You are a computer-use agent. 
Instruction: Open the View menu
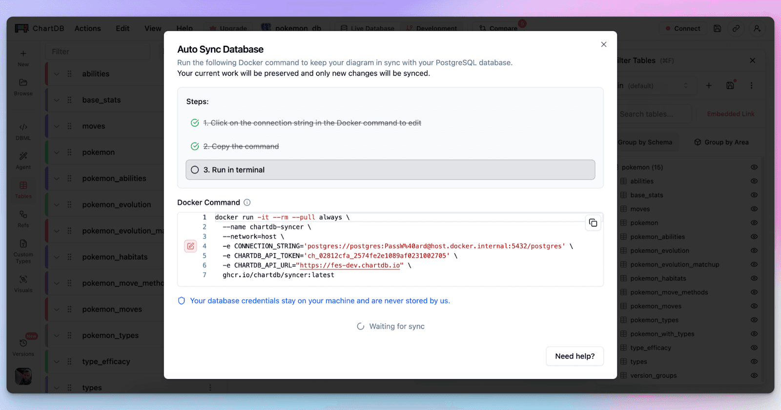click(153, 28)
